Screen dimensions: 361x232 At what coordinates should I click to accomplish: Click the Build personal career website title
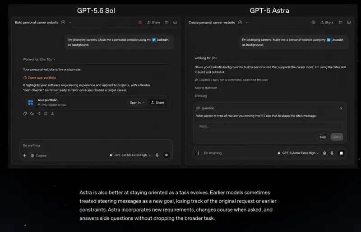tap(37, 23)
